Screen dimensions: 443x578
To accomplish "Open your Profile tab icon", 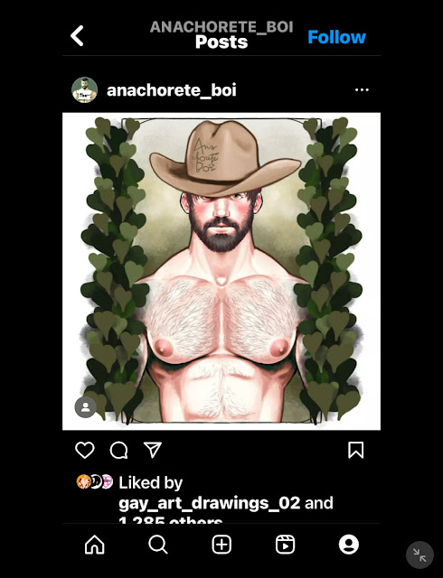I will [349, 545].
